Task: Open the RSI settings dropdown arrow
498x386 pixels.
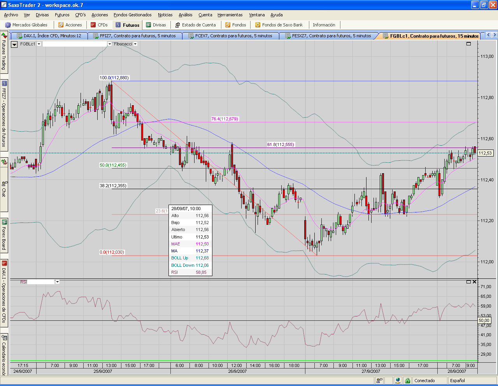Action: coord(58,282)
